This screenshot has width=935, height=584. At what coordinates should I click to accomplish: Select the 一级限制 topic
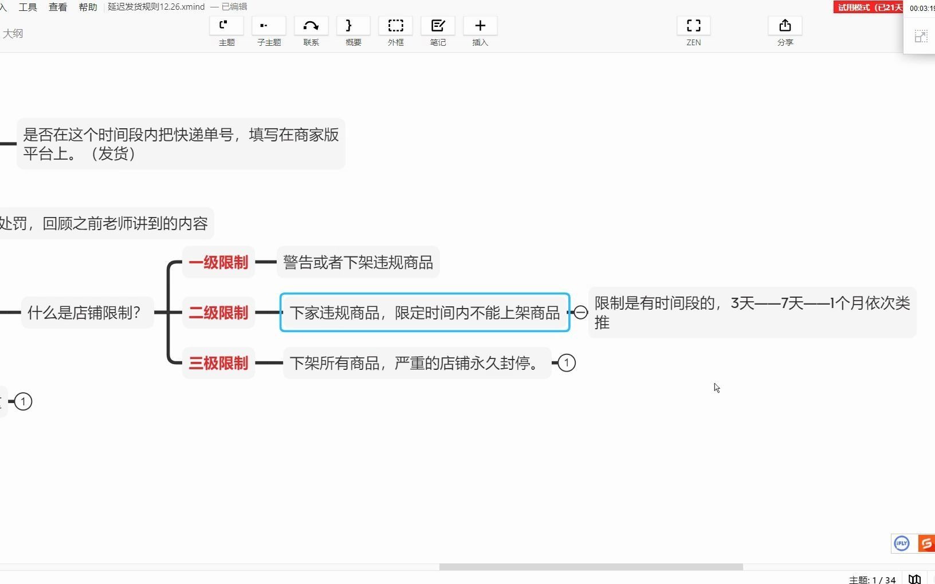tap(218, 262)
